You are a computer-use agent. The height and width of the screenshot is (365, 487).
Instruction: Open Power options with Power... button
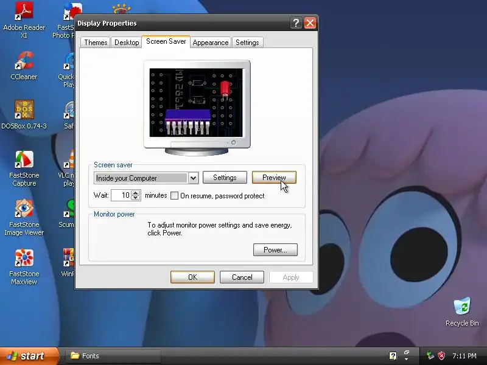coord(275,250)
